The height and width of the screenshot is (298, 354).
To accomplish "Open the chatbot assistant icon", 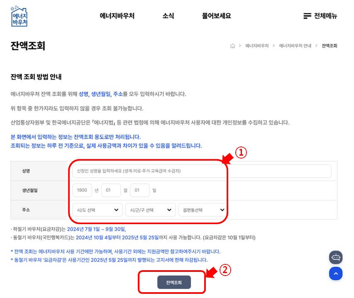I will coord(336,257).
